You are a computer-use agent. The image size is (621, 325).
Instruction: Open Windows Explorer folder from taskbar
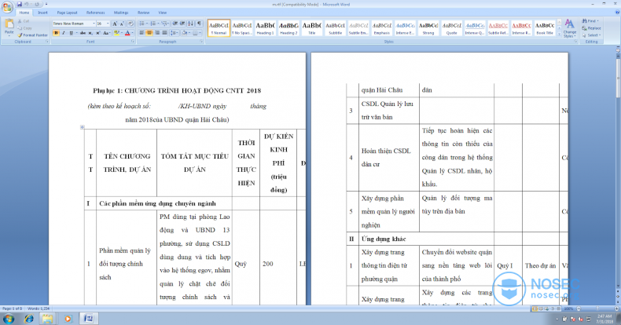coord(47,318)
